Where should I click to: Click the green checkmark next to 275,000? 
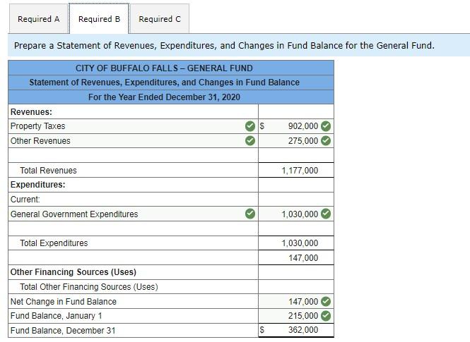pyautogui.click(x=326, y=140)
